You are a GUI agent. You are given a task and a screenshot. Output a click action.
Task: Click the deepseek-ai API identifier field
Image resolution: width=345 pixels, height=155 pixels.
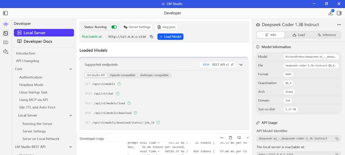(x=298, y=139)
